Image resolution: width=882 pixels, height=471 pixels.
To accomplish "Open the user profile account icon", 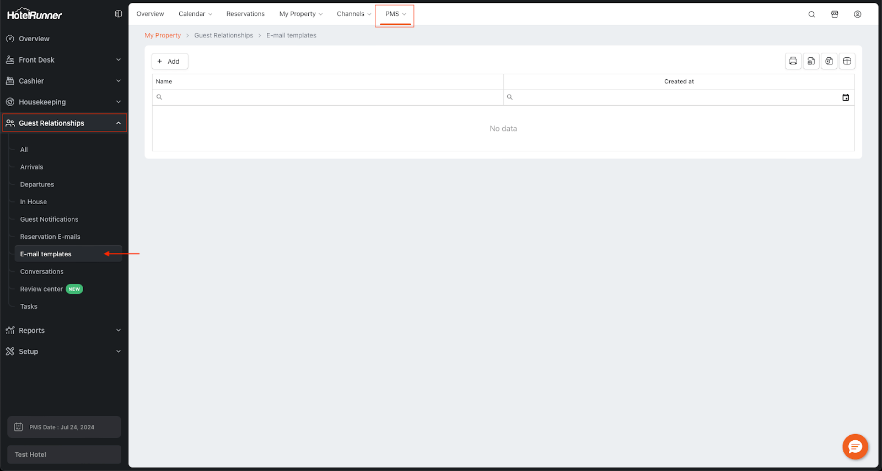I will click(x=858, y=14).
